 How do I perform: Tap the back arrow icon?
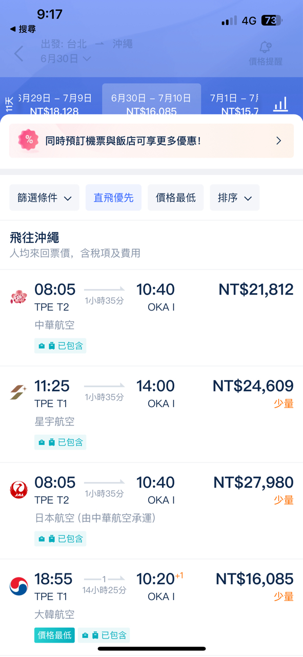[19, 53]
